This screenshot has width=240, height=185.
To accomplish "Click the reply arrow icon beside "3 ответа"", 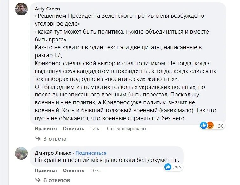I will (38, 139).
